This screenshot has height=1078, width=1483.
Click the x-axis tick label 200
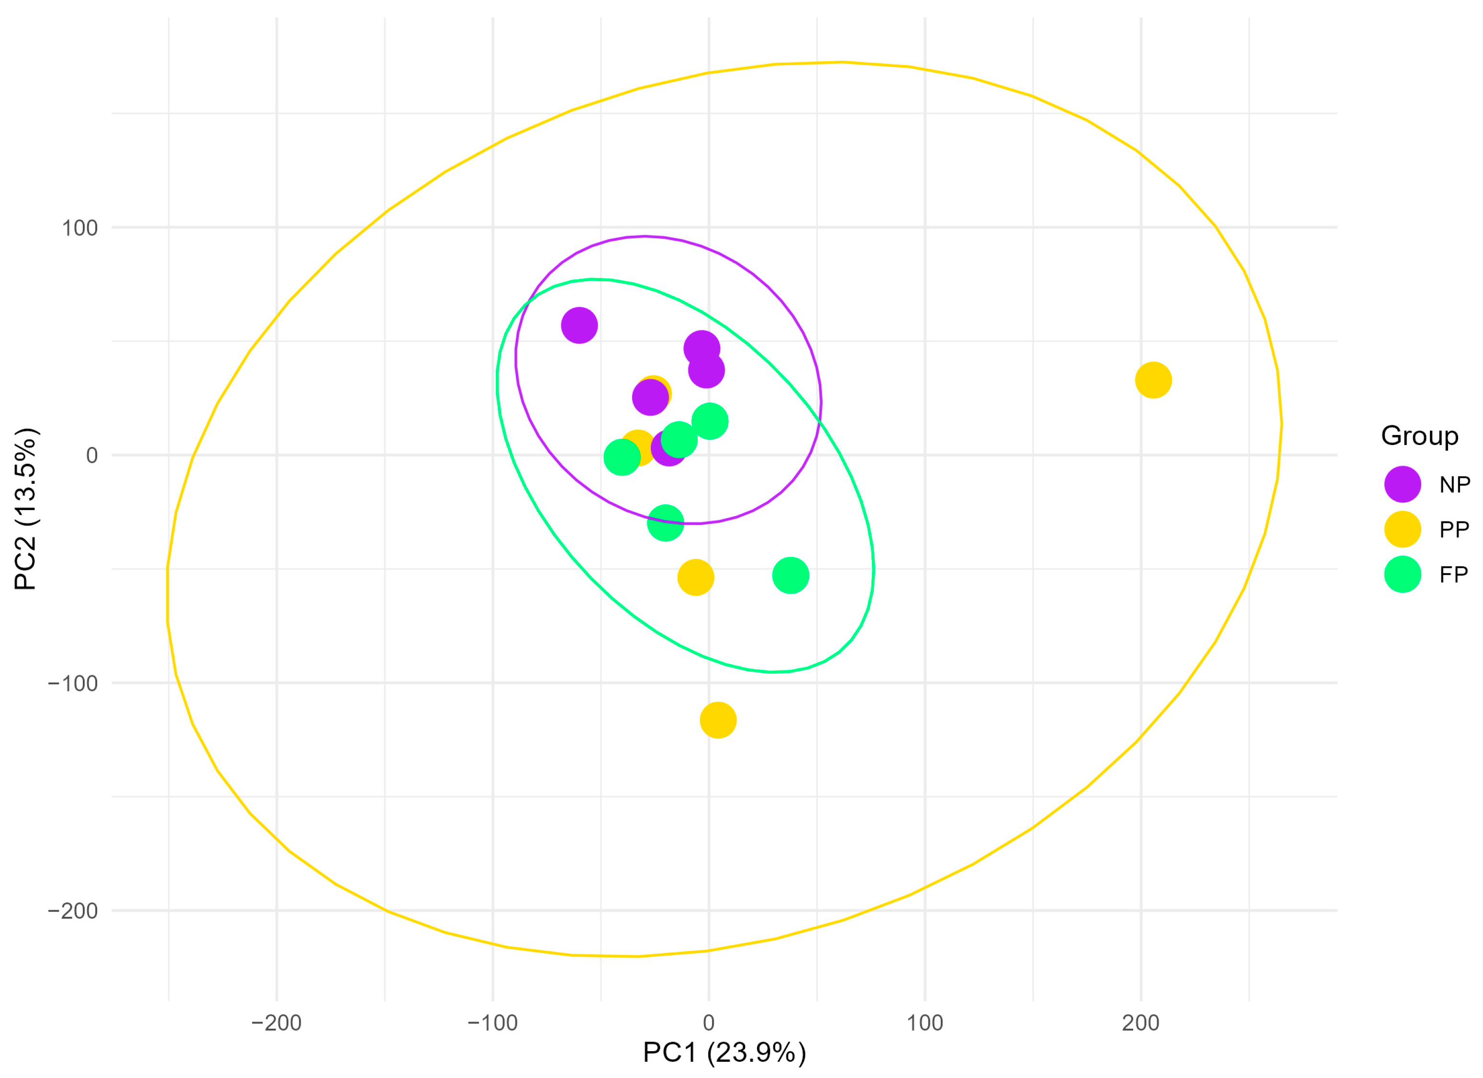[x=1140, y=1023]
